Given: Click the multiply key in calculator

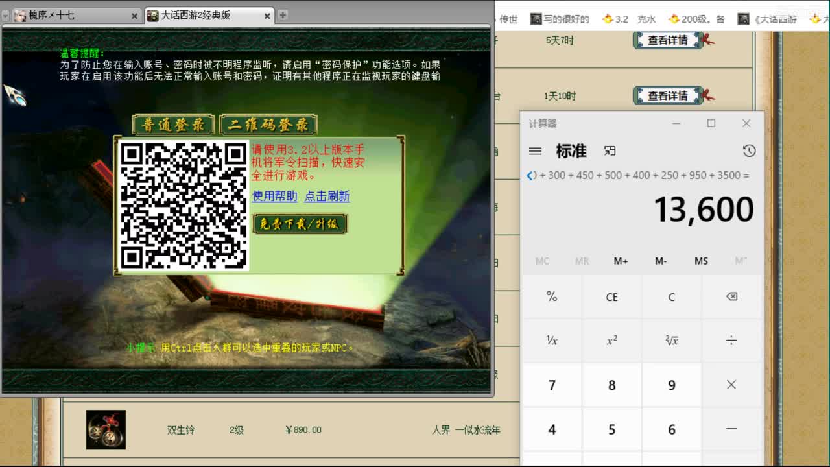Looking at the screenshot, I should [x=731, y=385].
